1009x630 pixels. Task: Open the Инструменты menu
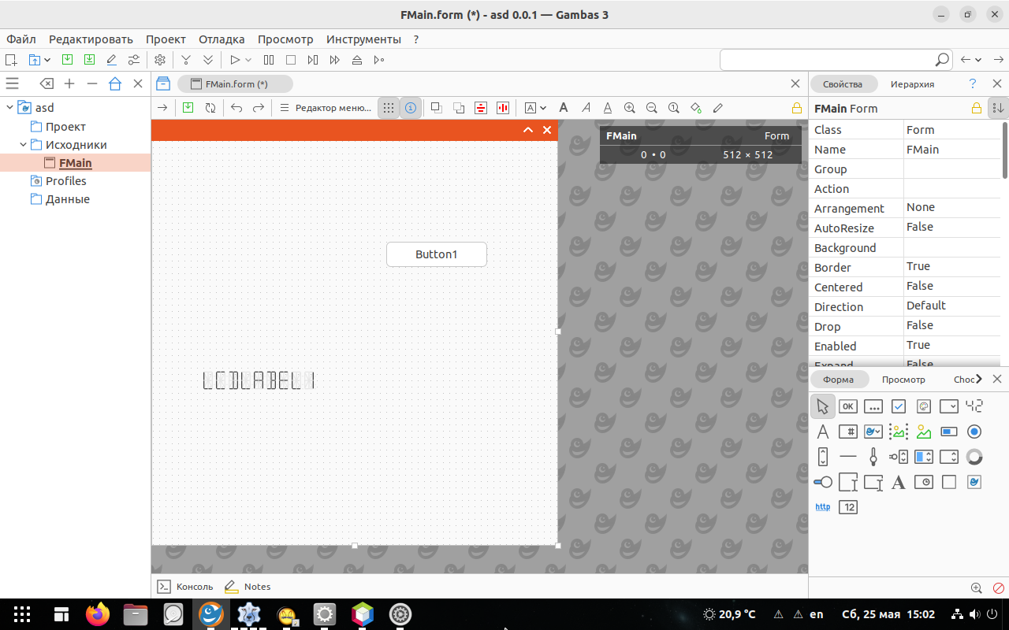click(x=363, y=39)
